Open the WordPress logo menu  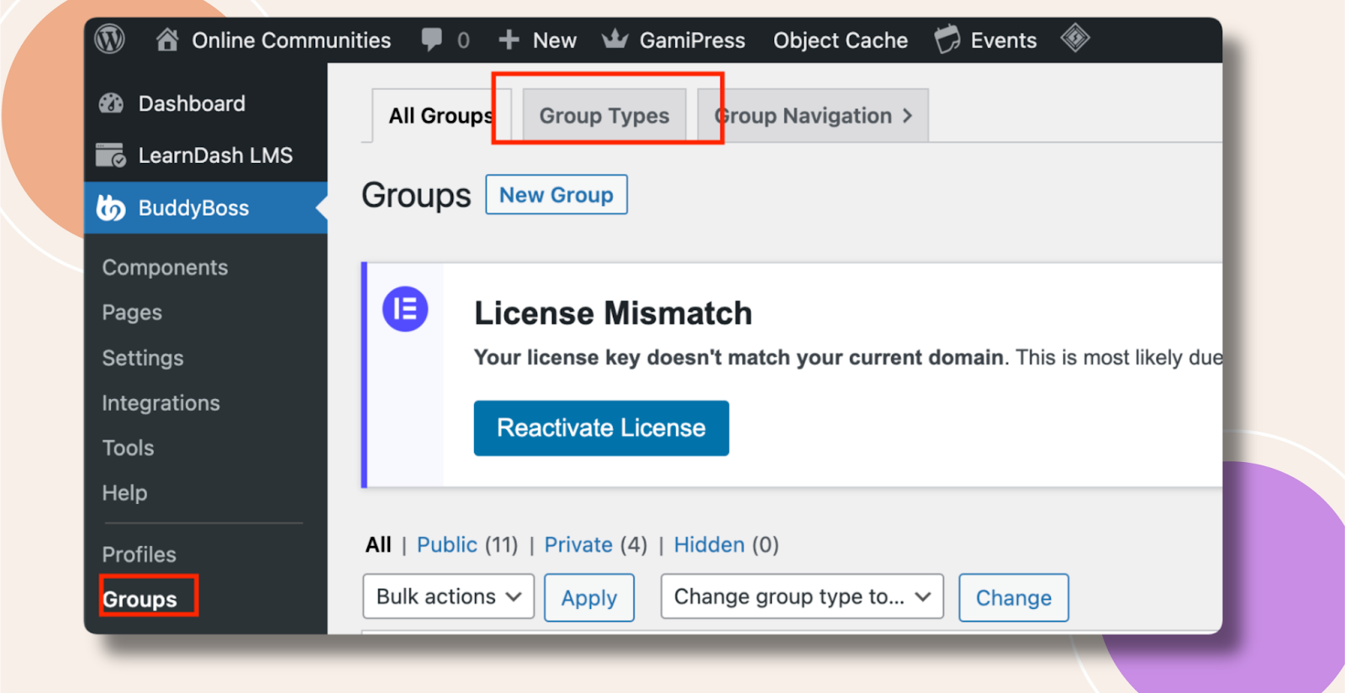click(x=109, y=39)
